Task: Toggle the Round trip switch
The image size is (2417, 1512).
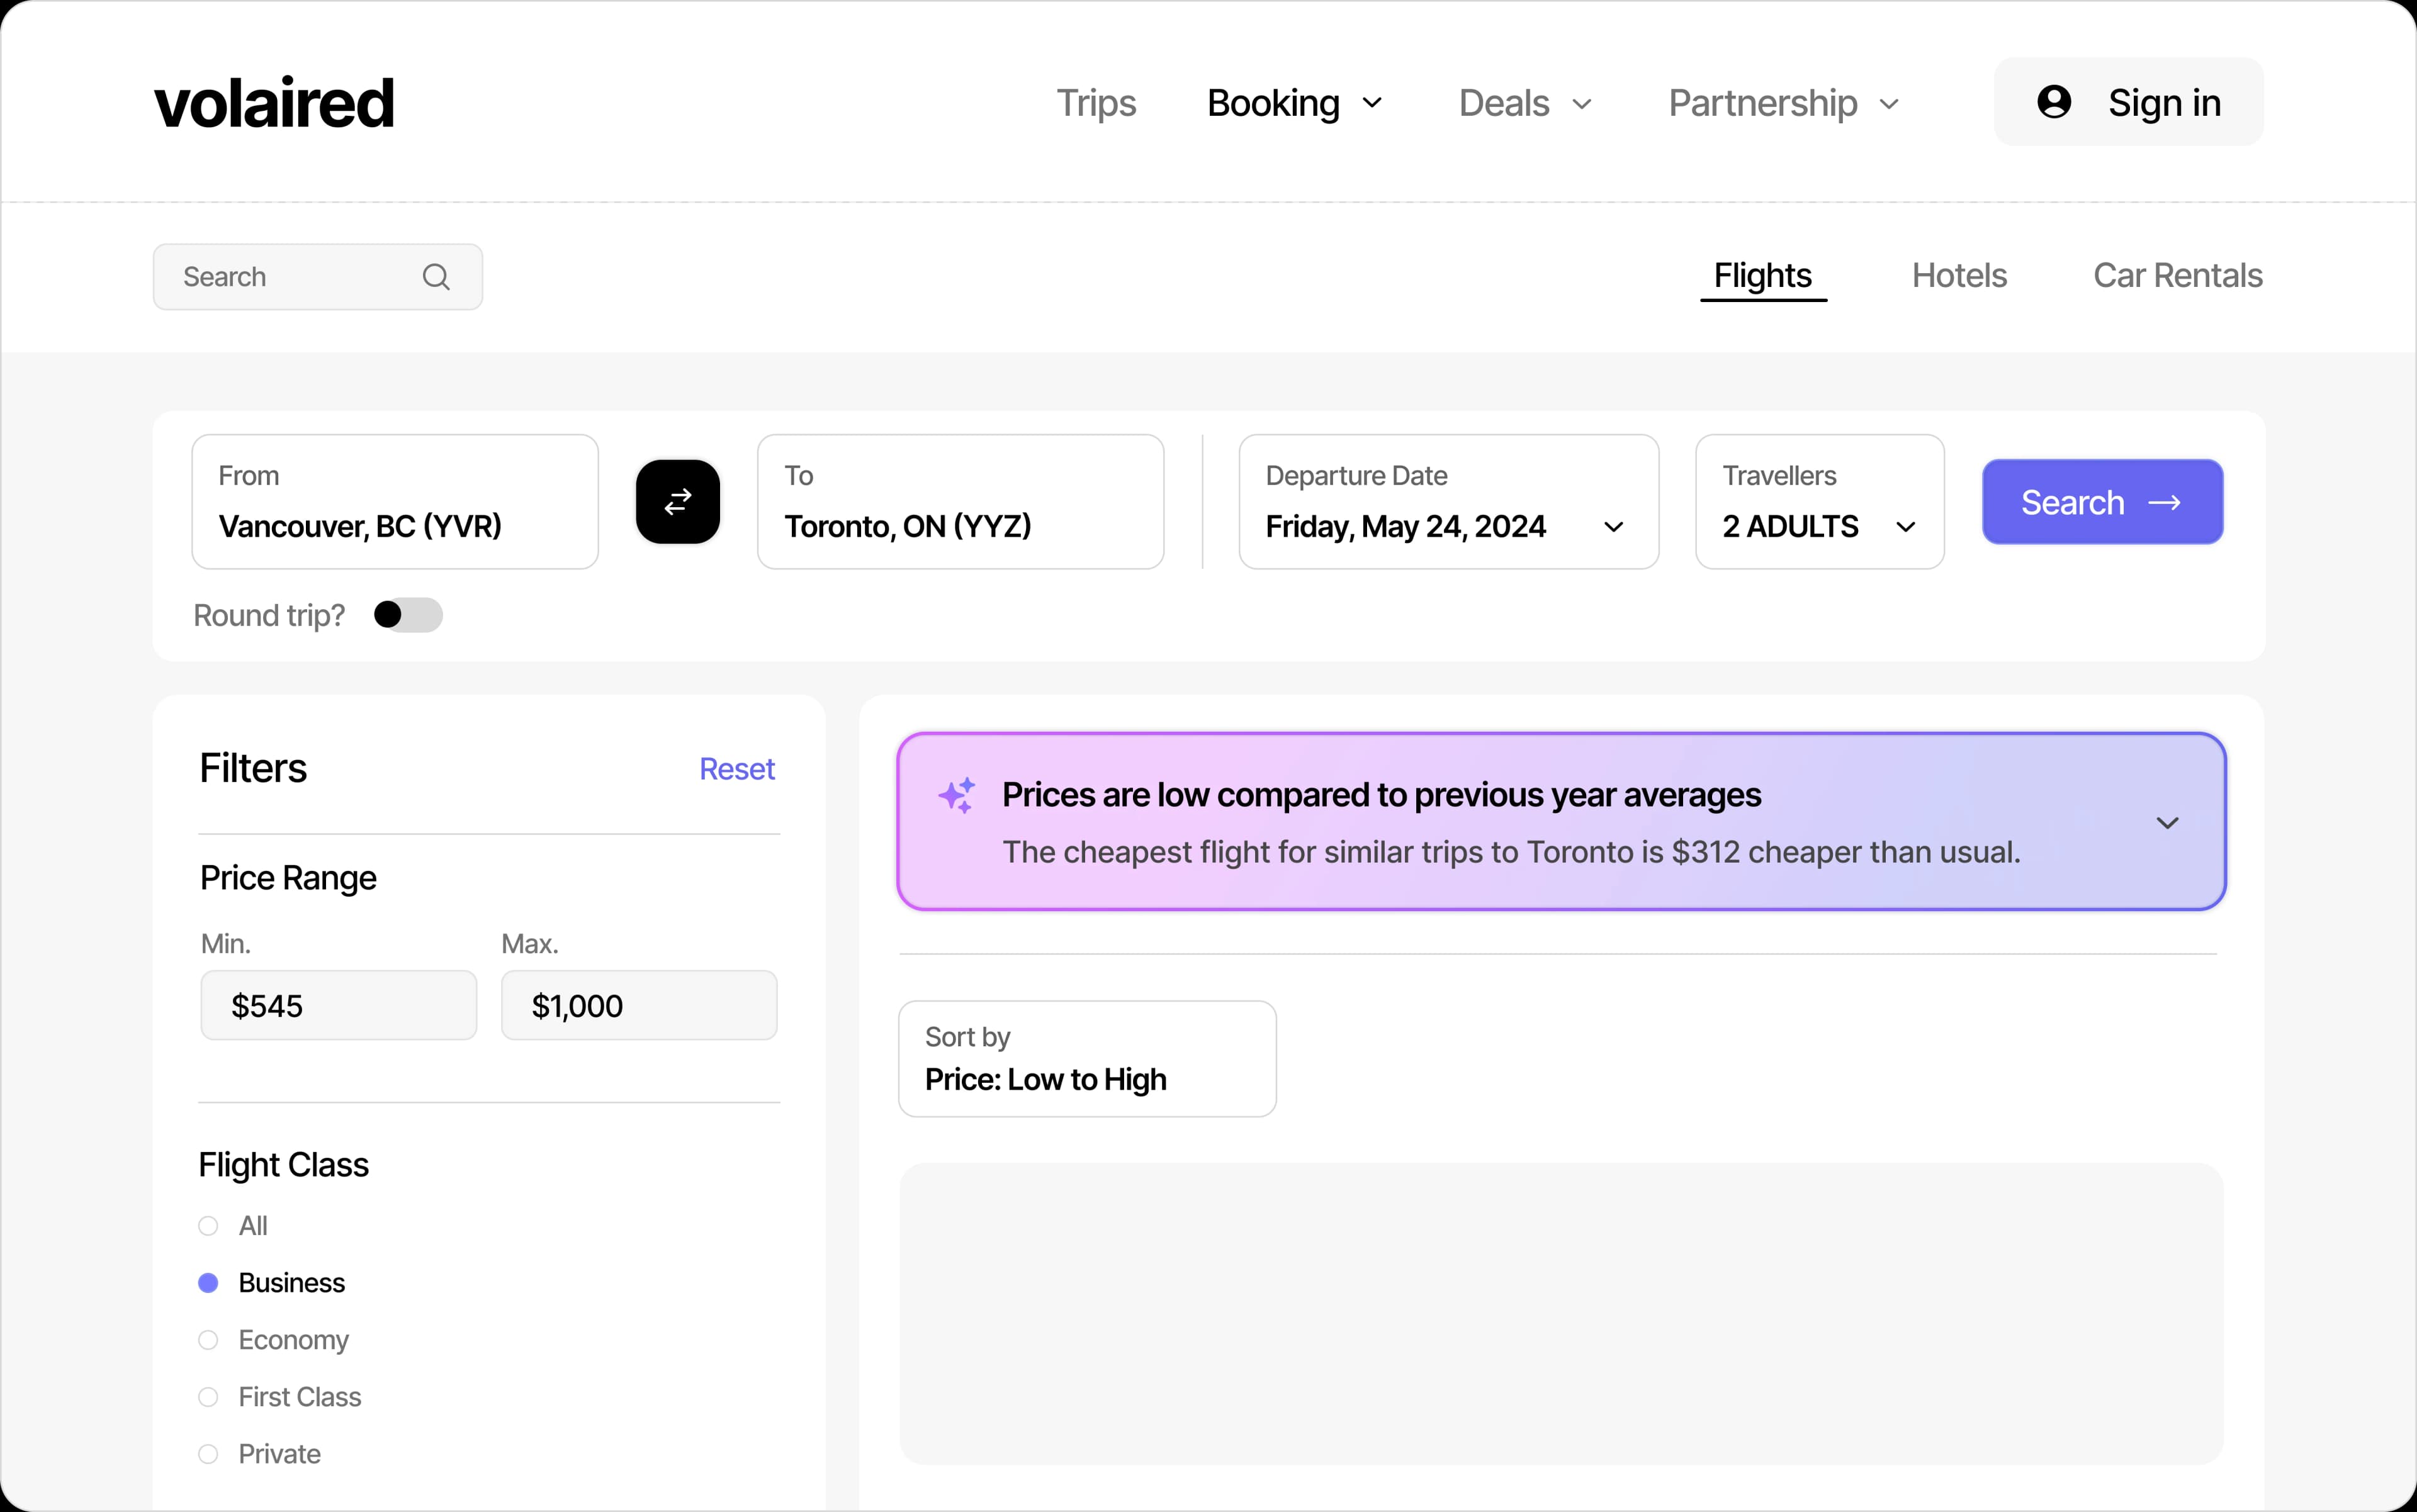Action: tap(408, 615)
